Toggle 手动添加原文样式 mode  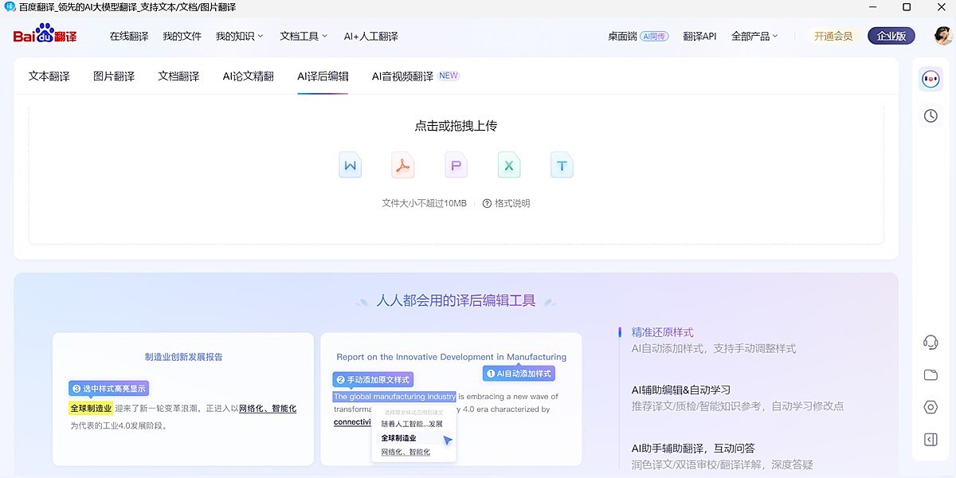(373, 379)
